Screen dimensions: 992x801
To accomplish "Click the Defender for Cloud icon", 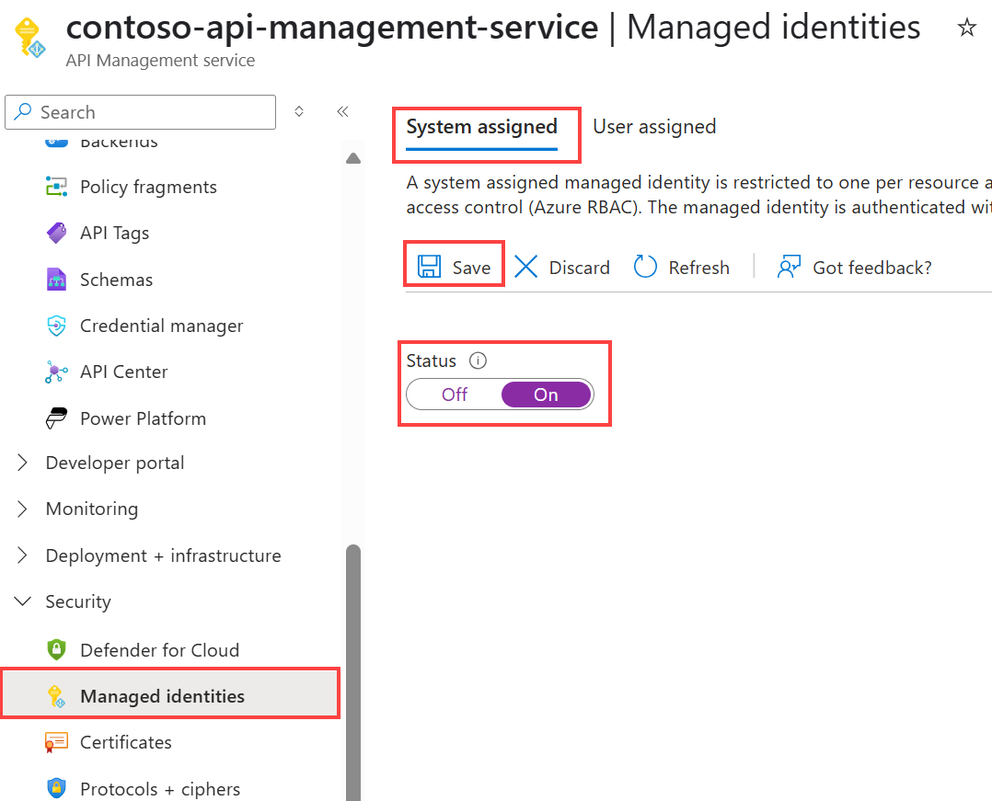I will tap(57, 649).
